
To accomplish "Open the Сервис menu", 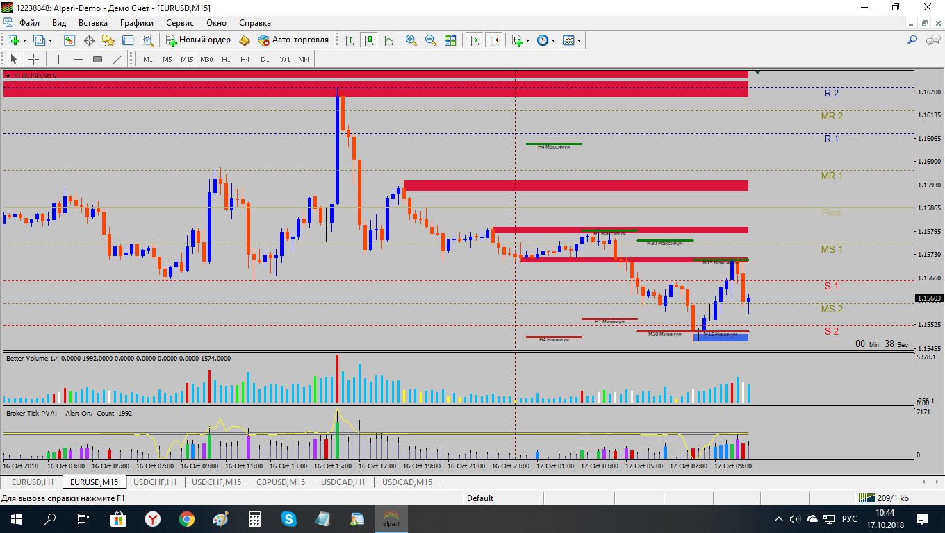I will click(180, 22).
